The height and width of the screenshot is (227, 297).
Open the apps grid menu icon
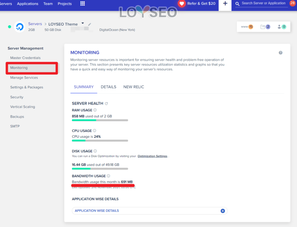pos(83,3)
